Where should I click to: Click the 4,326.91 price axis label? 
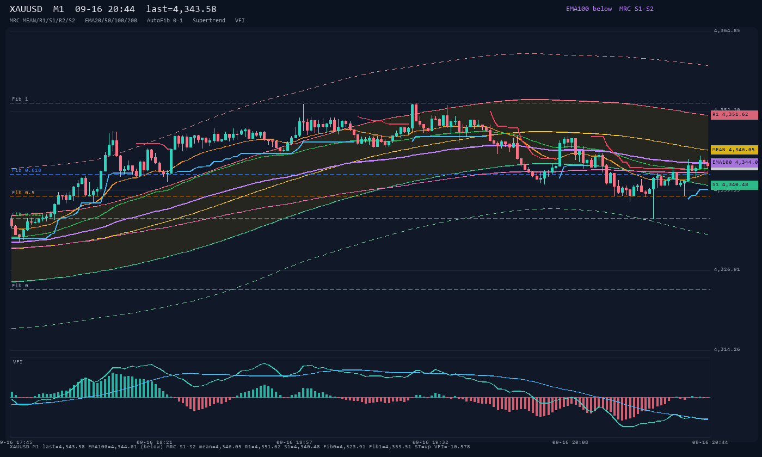pyautogui.click(x=727, y=270)
